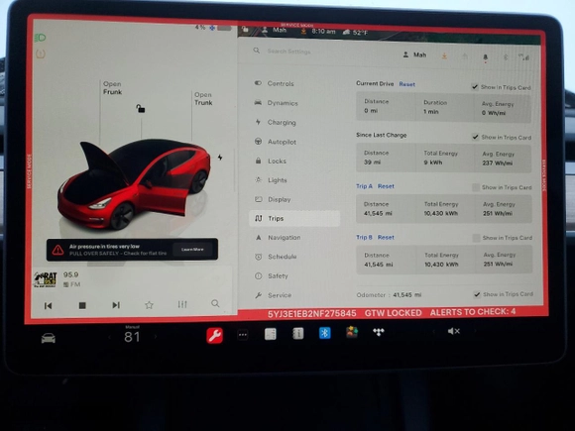Open the trunk

pyautogui.click(x=203, y=99)
